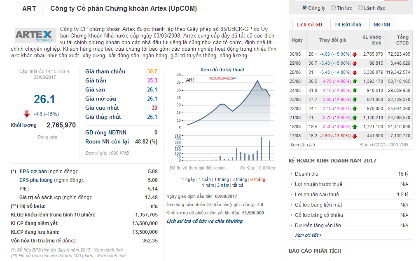
Task: Click the P/E value 5.14
Action: tap(153, 189)
